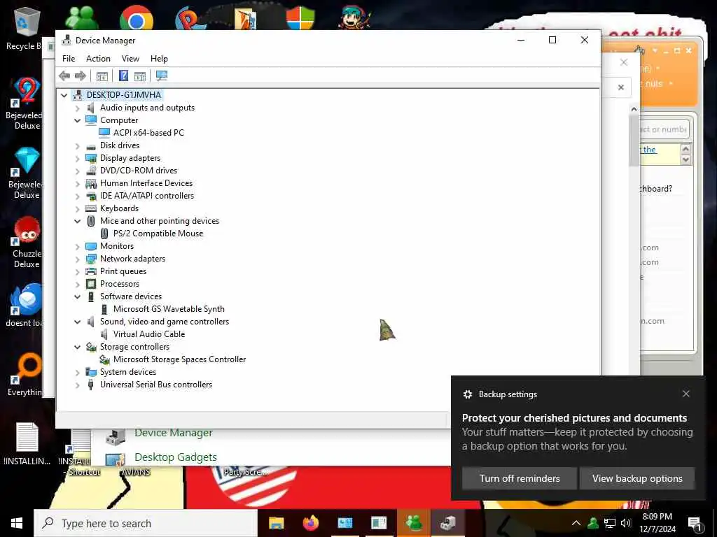Image resolution: width=717 pixels, height=537 pixels.
Task: Collapse the DESKTOP-G1JMVHA root node
Action: point(64,95)
